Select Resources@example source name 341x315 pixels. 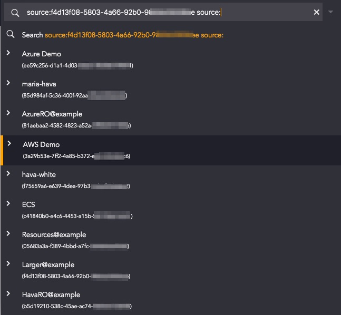[54, 235]
